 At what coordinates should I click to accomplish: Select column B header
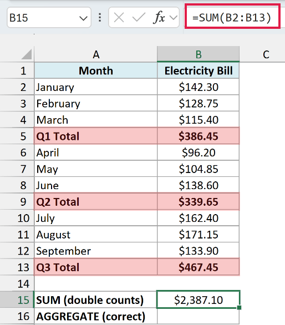pyautogui.click(x=198, y=54)
